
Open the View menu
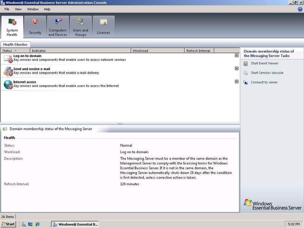18,9
